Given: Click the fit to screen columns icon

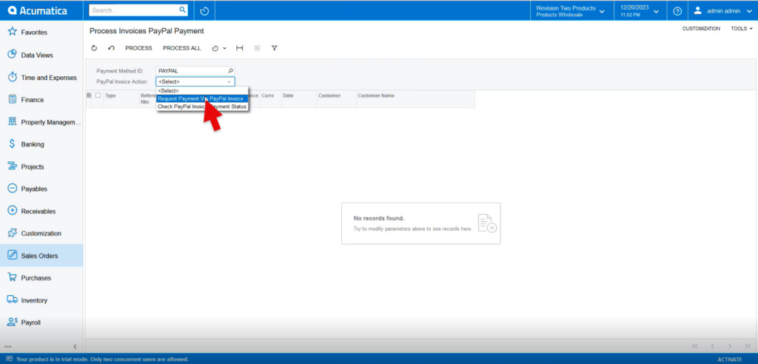Looking at the screenshot, I should (239, 48).
